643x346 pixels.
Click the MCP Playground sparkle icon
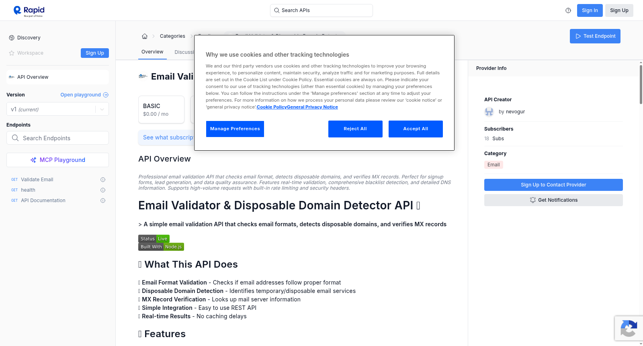[33, 160]
